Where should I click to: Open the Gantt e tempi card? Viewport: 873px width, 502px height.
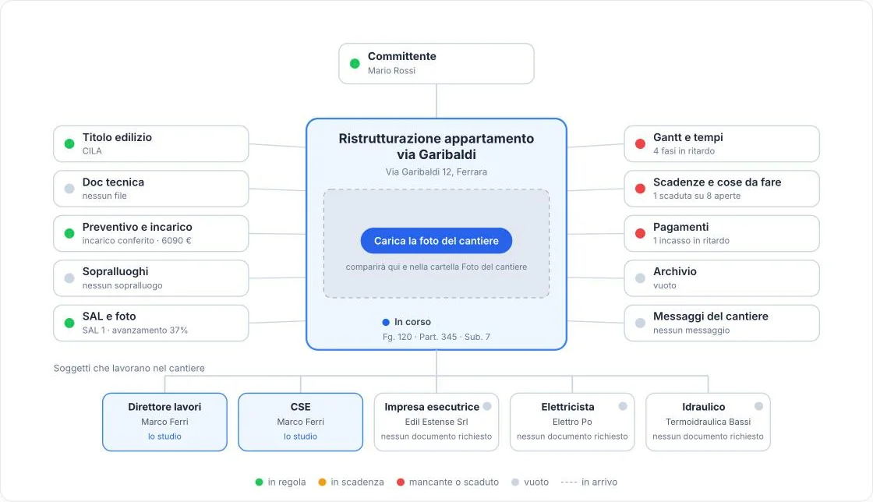pos(722,143)
